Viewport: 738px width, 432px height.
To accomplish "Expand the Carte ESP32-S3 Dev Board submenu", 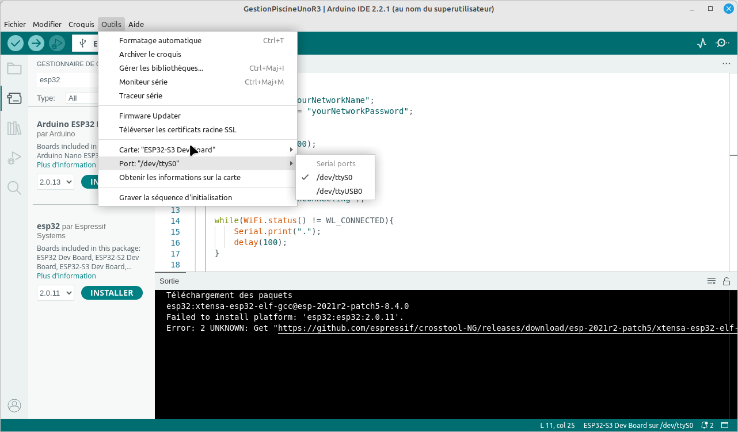I will (x=198, y=150).
